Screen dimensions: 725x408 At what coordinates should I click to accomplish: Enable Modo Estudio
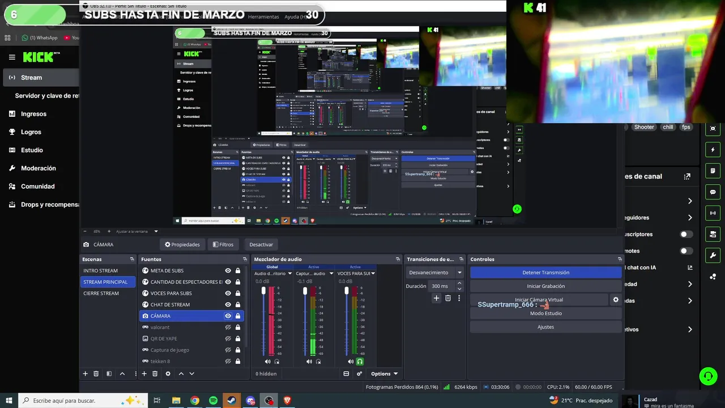(x=545, y=313)
